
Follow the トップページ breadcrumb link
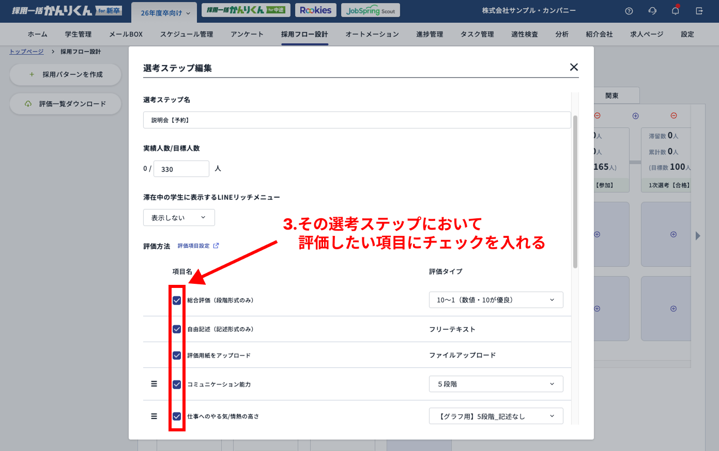click(x=26, y=52)
